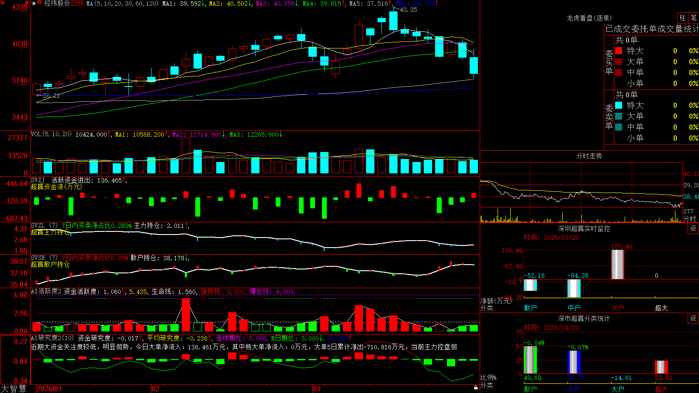Click the 2026/01 date marker on time axis

click(x=49, y=389)
